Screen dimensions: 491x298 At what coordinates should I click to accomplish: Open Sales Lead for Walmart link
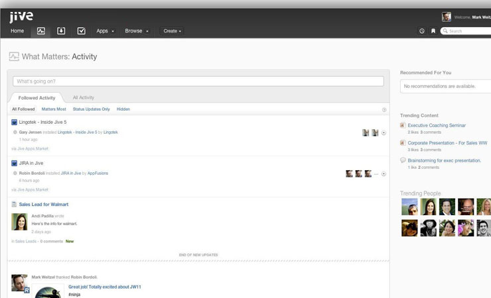[x=44, y=205]
